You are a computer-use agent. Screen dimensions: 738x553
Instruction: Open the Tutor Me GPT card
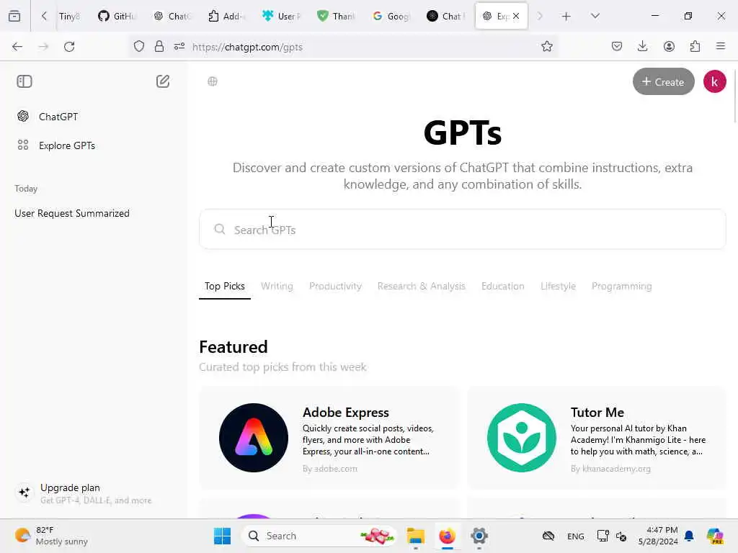pos(596,438)
